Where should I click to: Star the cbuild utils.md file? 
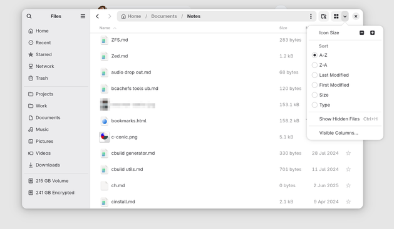[x=348, y=170]
